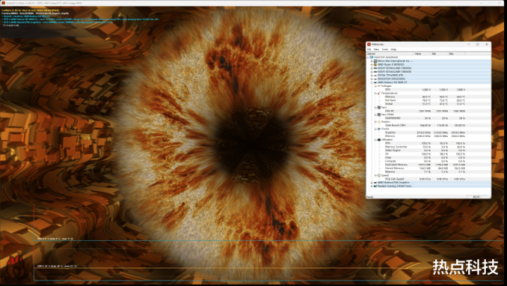
Task: Click the Max column header
Action: (456, 54)
